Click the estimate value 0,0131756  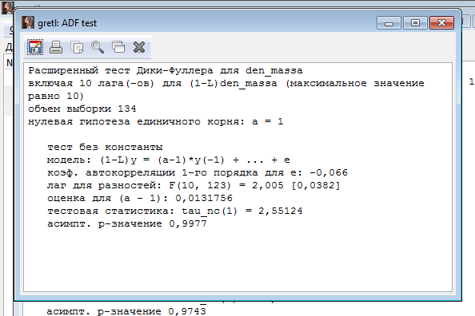(204, 198)
